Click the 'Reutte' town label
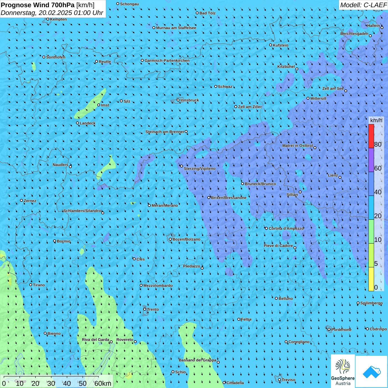The height and width of the screenshot is (388, 388). (105, 62)
